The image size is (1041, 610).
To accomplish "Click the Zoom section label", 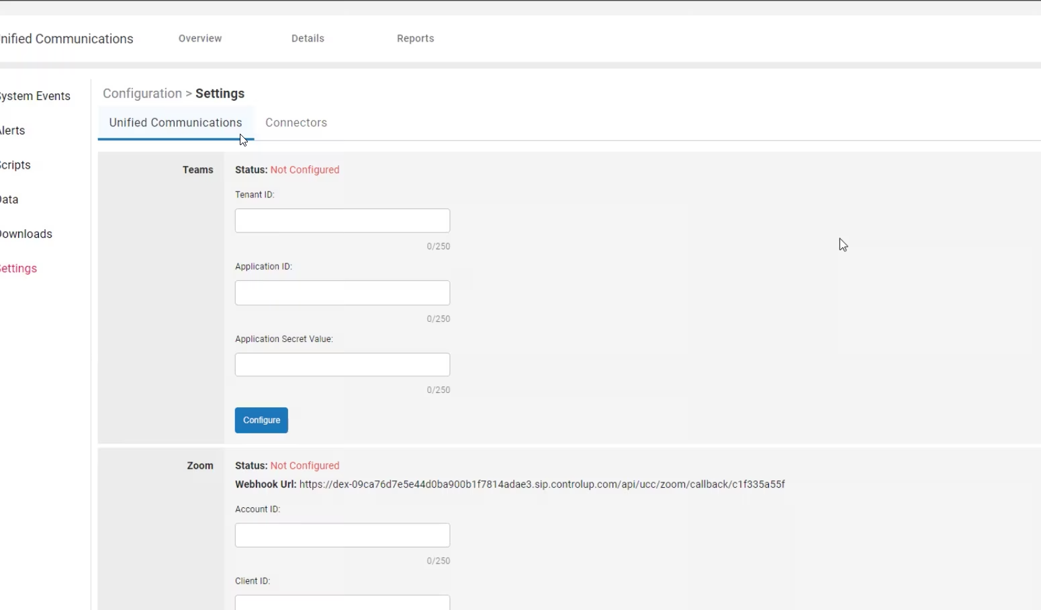I will [x=200, y=466].
